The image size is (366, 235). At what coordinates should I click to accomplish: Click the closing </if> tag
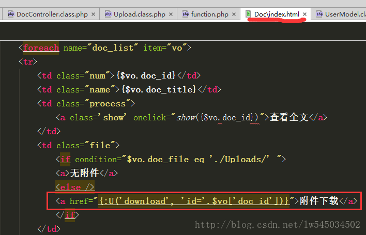tap(67, 215)
